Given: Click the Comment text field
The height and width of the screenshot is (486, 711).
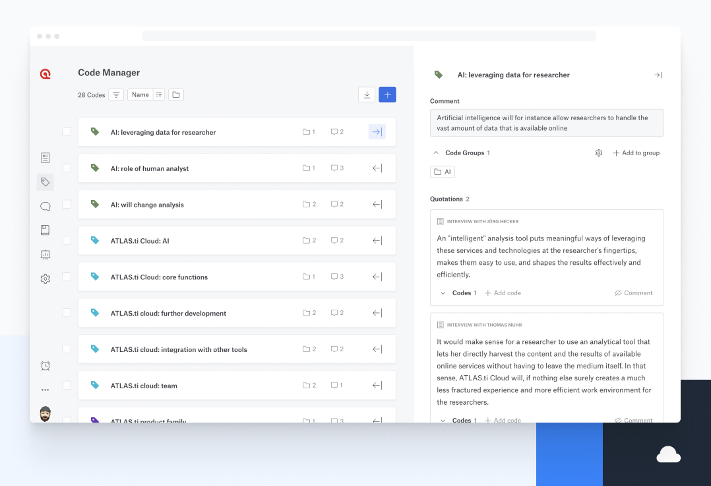Looking at the screenshot, I should [546, 123].
